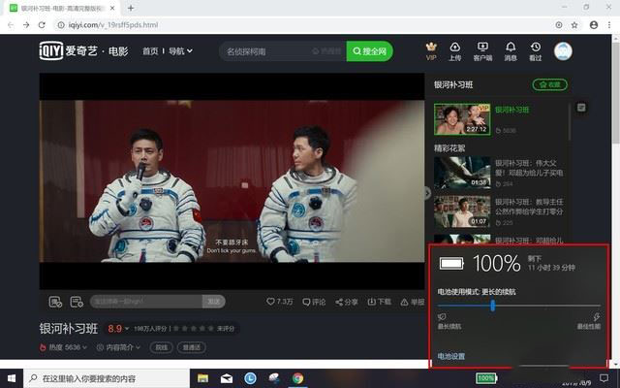Click the video player area
This screenshot has height=388, width=620.
pos(232,181)
